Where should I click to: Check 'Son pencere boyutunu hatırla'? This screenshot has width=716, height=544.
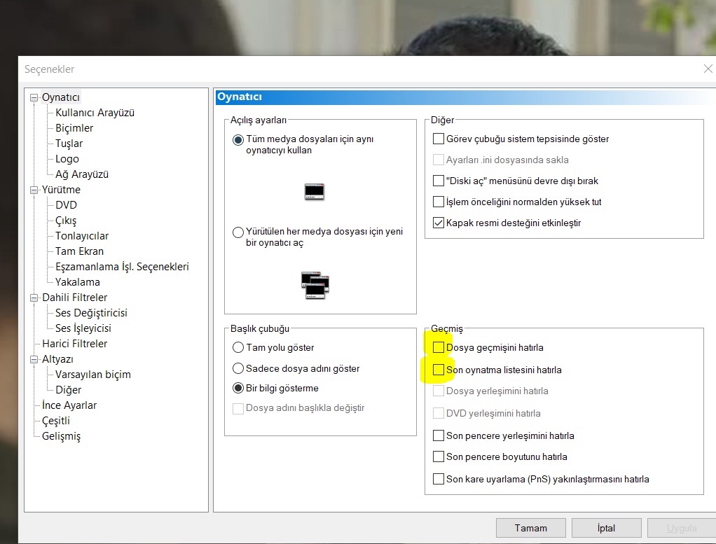click(x=439, y=456)
